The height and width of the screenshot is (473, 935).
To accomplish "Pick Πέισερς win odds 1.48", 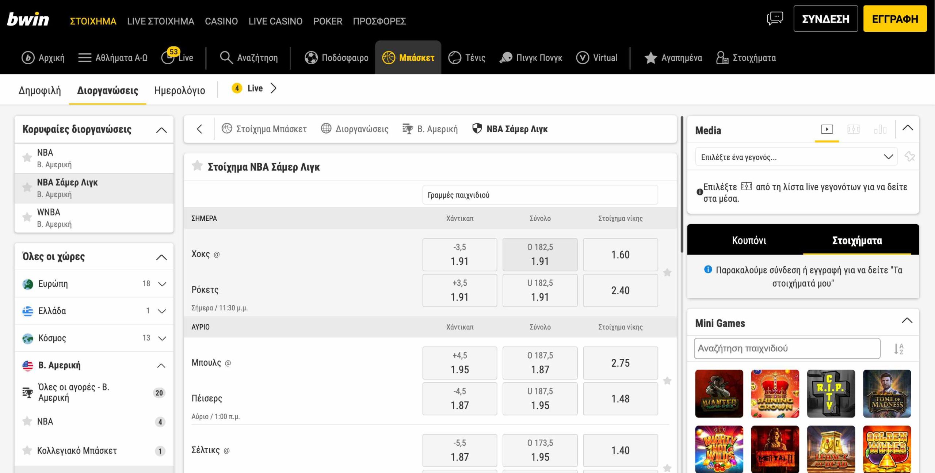I will [x=620, y=399].
